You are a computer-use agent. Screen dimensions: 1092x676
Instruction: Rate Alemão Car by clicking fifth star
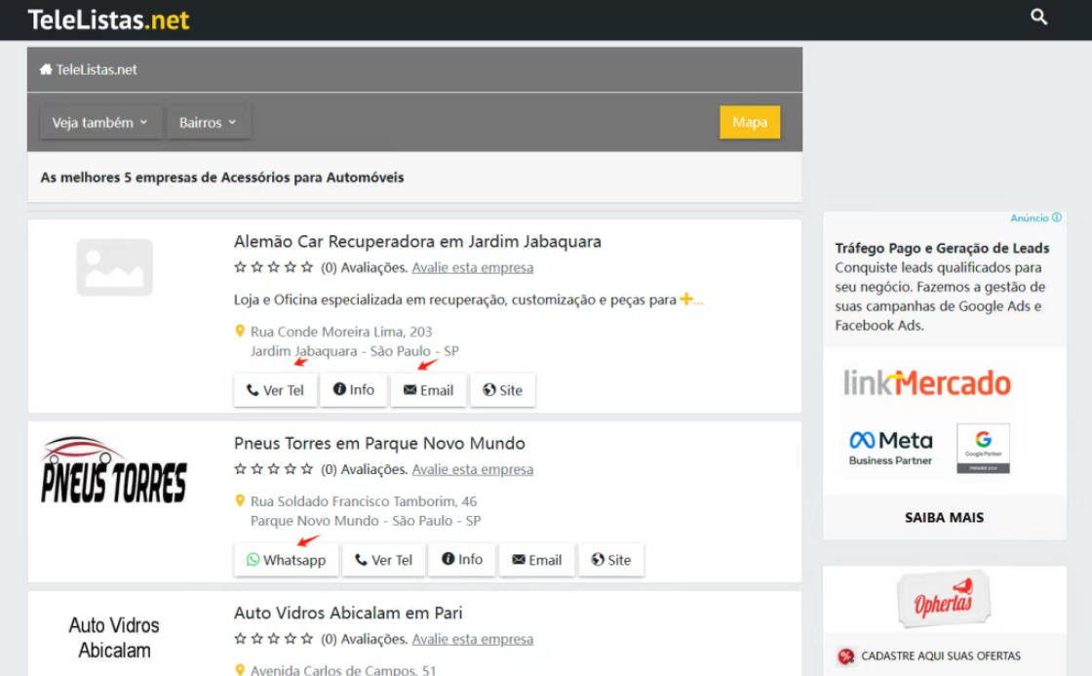coord(308,267)
